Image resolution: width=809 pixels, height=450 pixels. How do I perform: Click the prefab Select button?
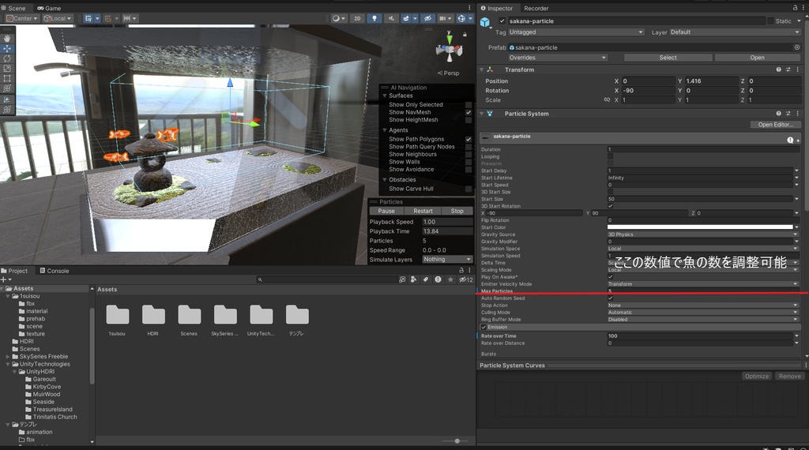coord(668,58)
